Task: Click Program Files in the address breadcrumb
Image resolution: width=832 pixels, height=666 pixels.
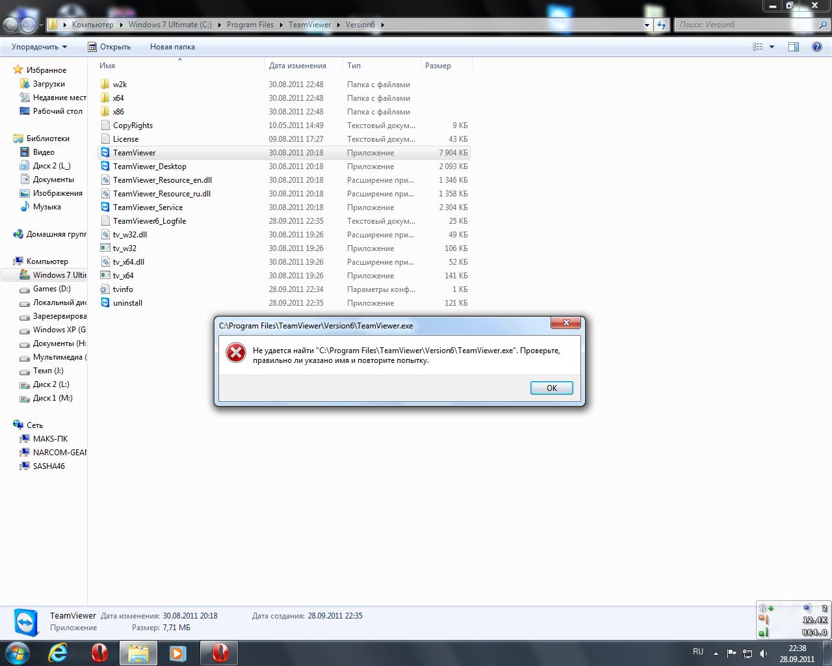Action: tap(250, 25)
